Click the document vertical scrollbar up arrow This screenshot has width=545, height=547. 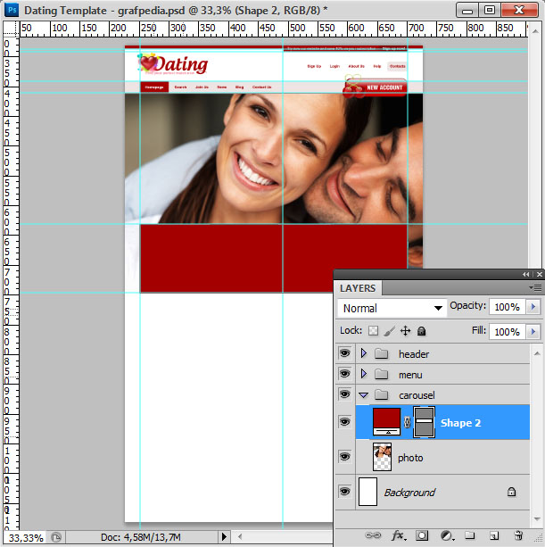[x=535, y=32]
